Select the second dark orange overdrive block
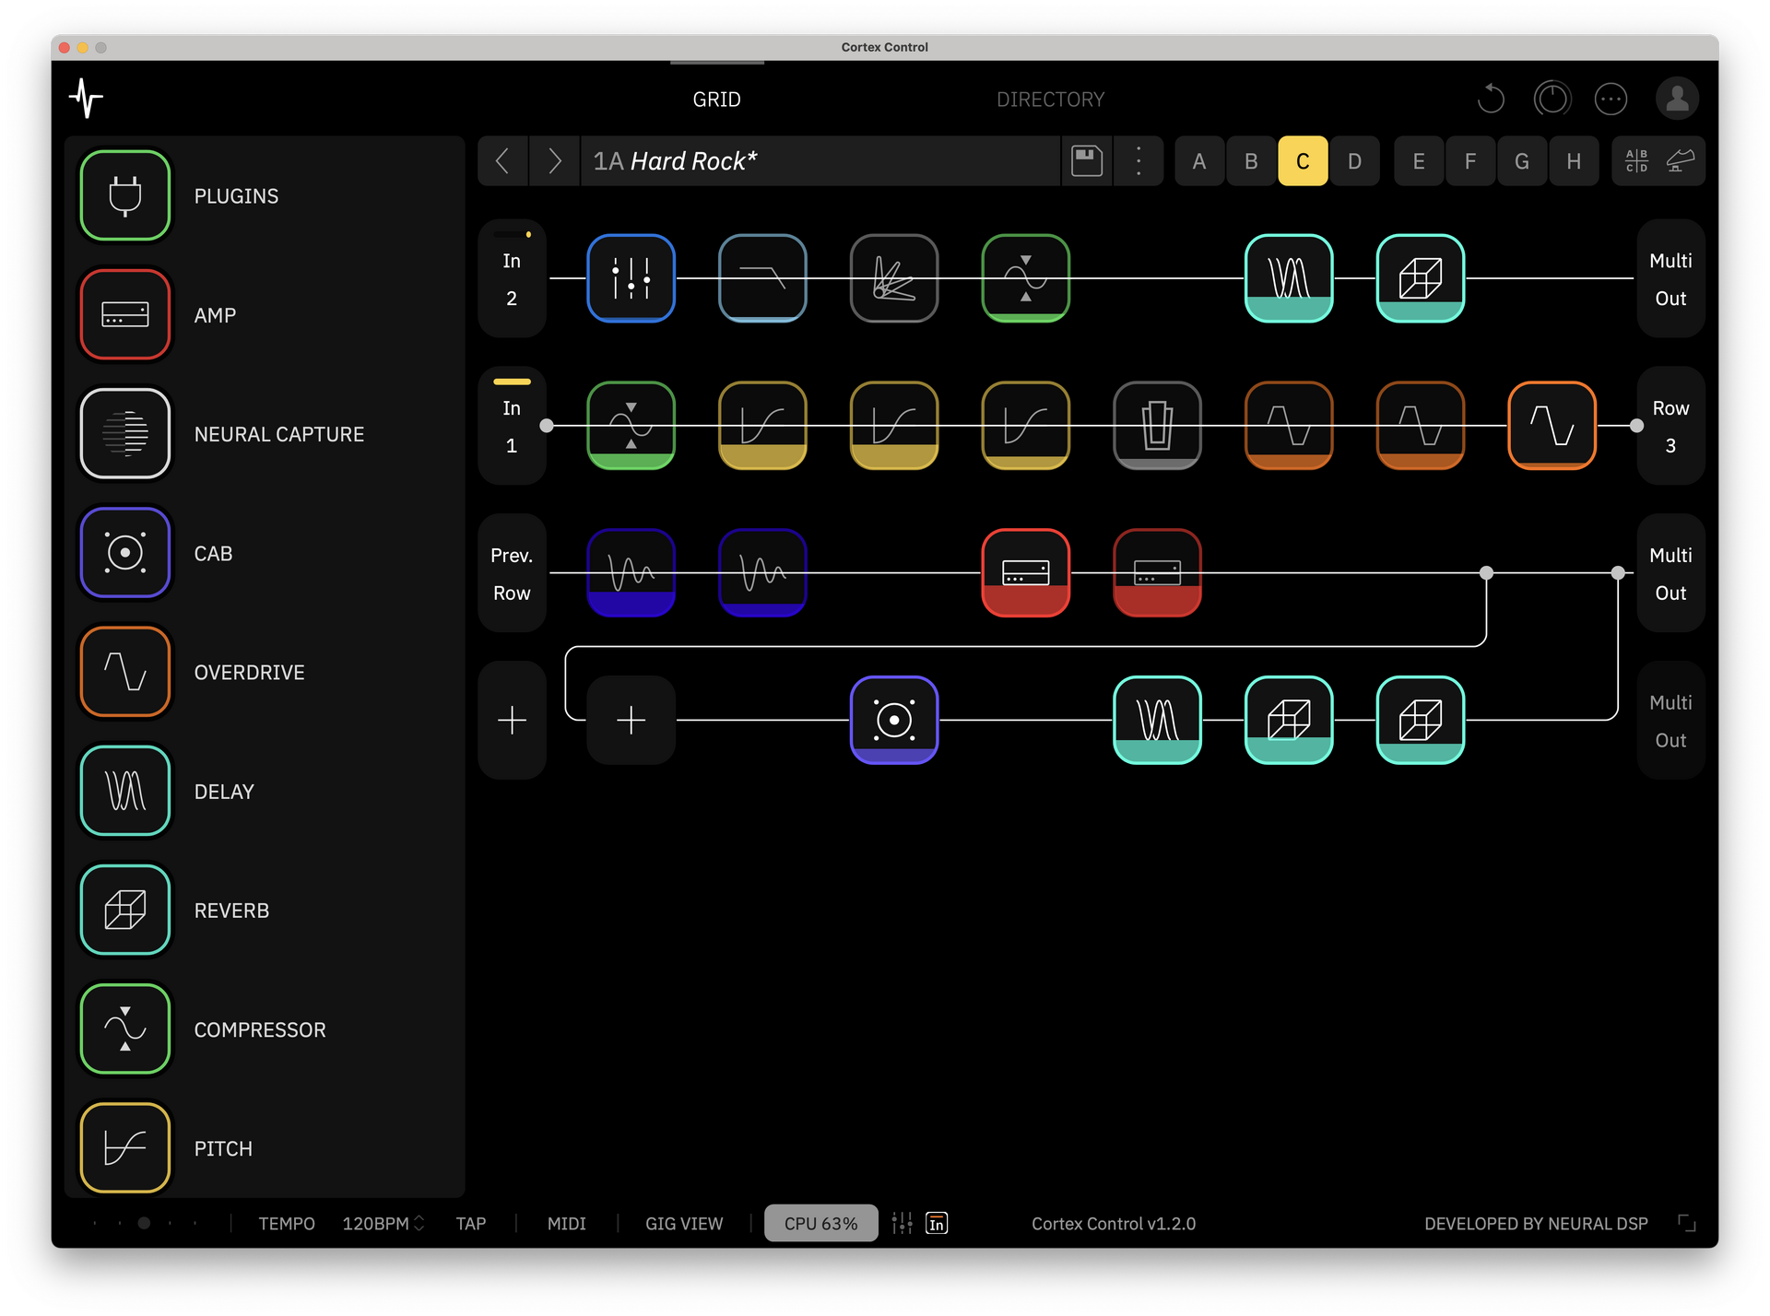1770x1316 pixels. (x=1421, y=426)
